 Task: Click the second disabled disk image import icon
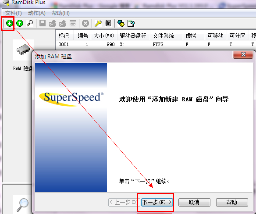point(63,23)
